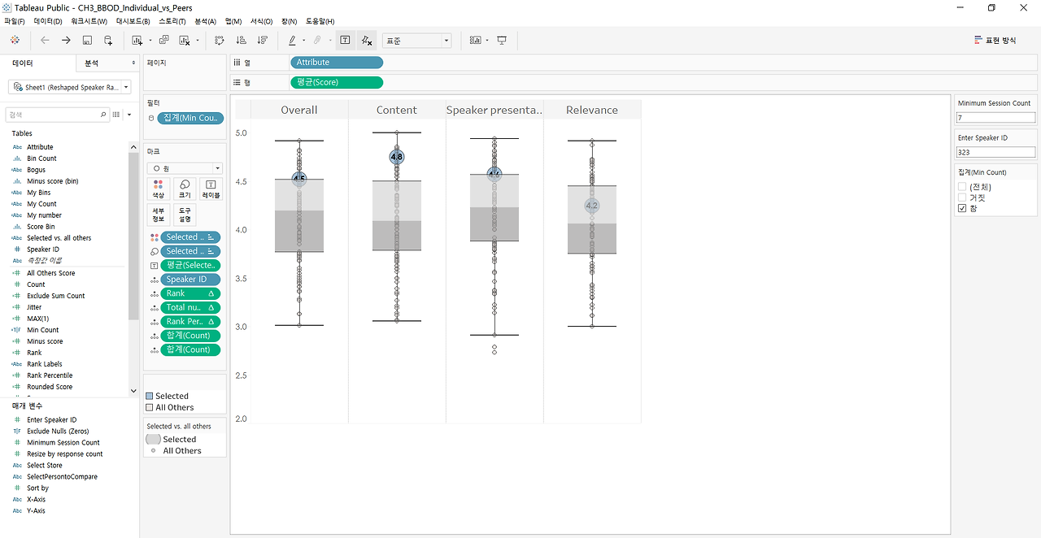Click the view data grid icon beside search
This screenshot has width=1041, height=538.
(116, 115)
